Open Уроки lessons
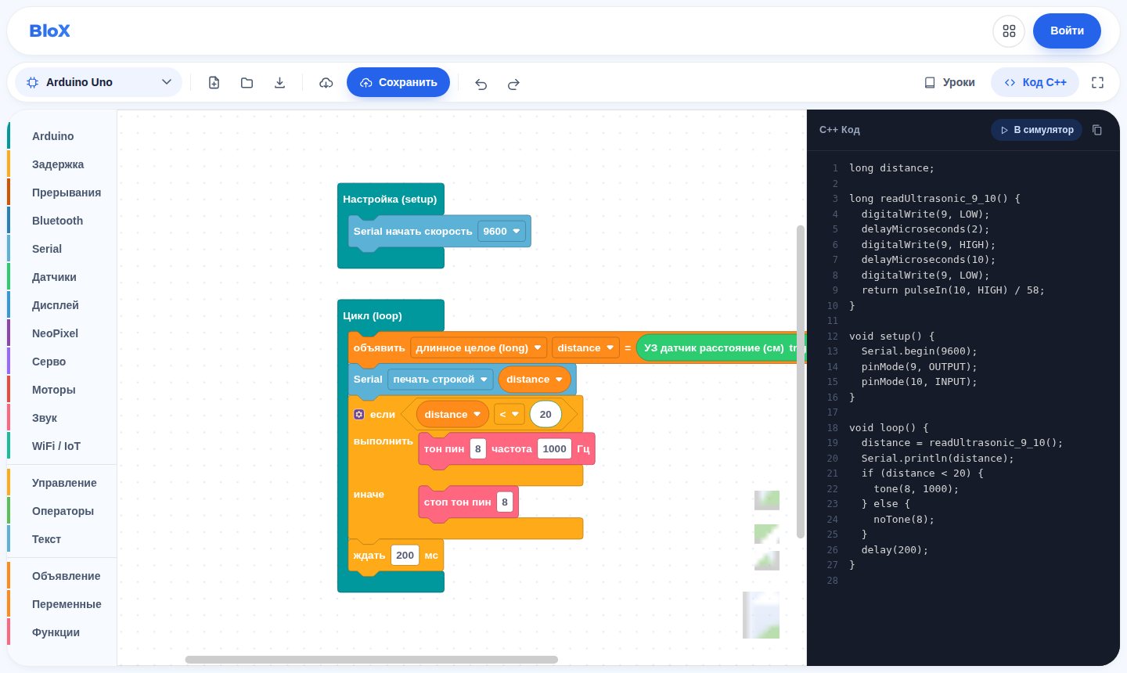This screenshot has height=673, width=1127. (x=949, y=82)
